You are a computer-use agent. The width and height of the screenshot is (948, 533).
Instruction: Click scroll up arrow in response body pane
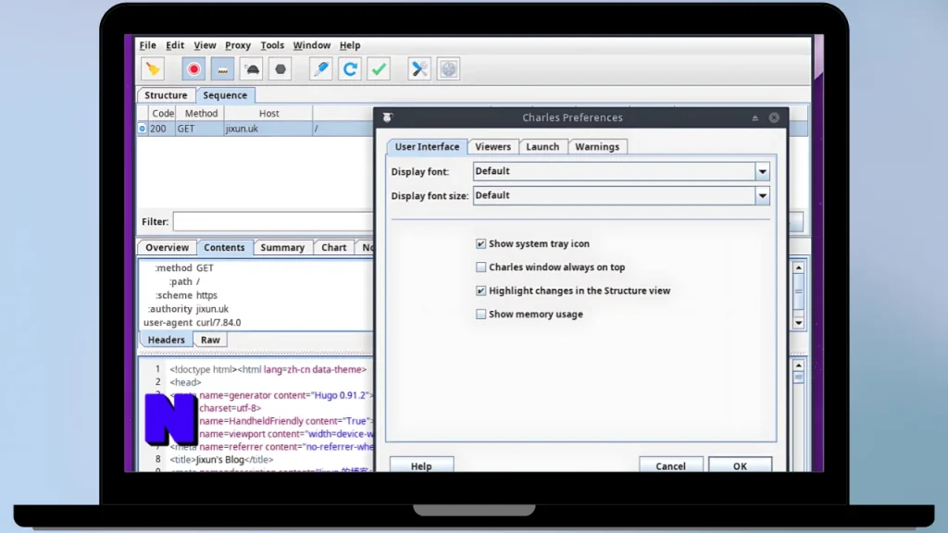tap(799, 366)
